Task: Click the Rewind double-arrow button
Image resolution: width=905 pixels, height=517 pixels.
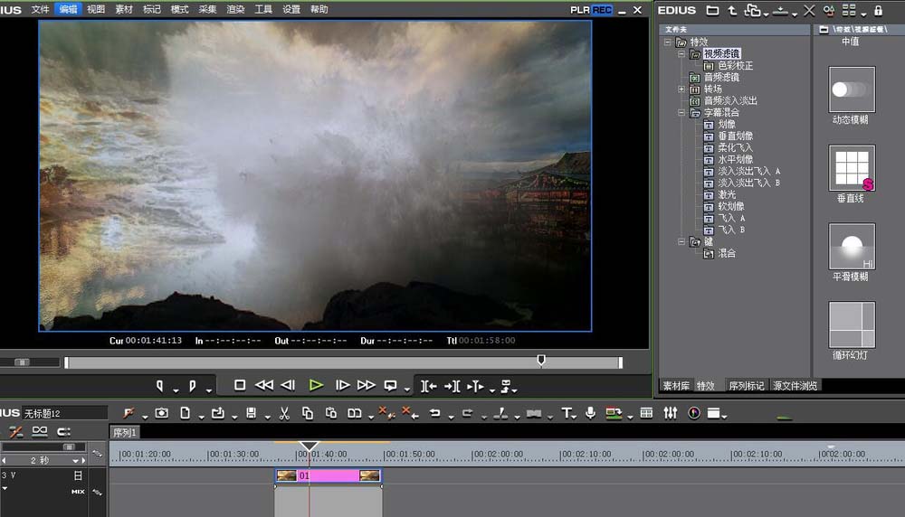Action: pyautogui.click(x=263, y=385)
